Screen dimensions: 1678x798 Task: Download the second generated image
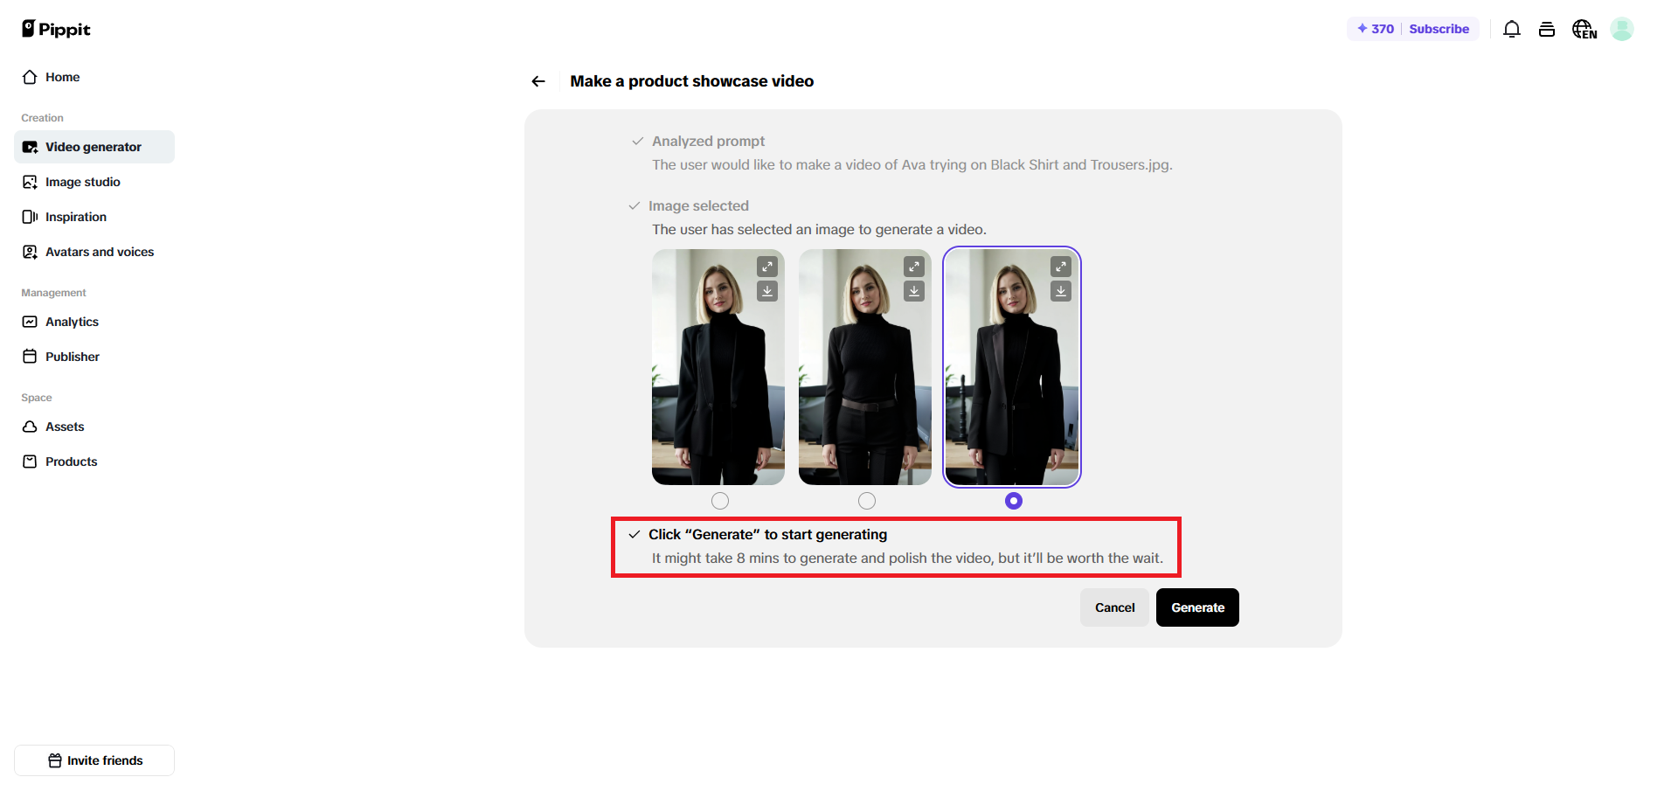(914, 291)
